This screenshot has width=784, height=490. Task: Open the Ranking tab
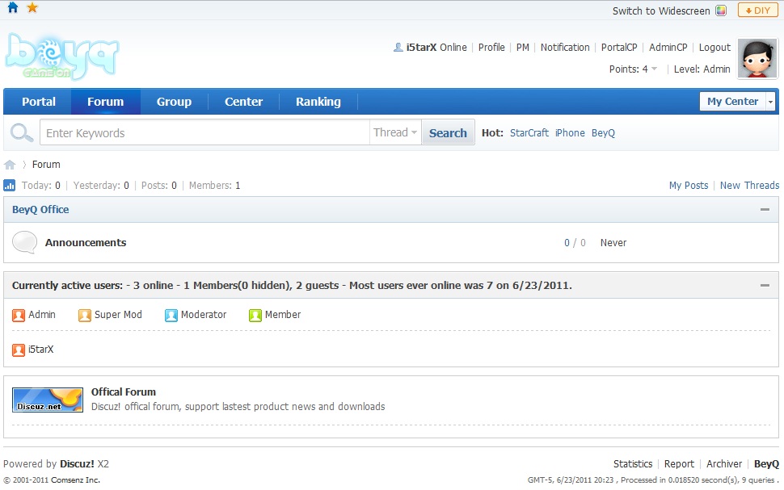click(318, 102)
